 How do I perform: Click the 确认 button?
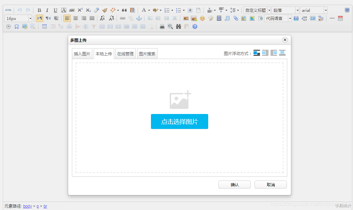click(234, 185)
